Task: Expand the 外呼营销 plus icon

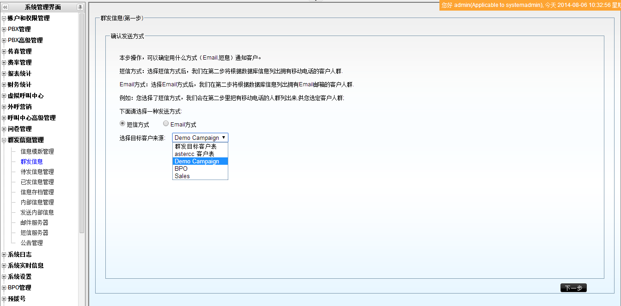Action: point(4,107)
